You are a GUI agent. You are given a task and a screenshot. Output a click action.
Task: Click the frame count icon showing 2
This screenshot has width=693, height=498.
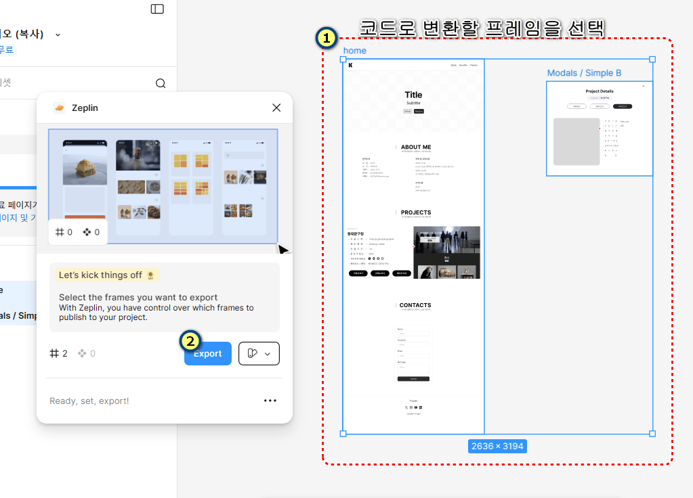click(55, 353)
